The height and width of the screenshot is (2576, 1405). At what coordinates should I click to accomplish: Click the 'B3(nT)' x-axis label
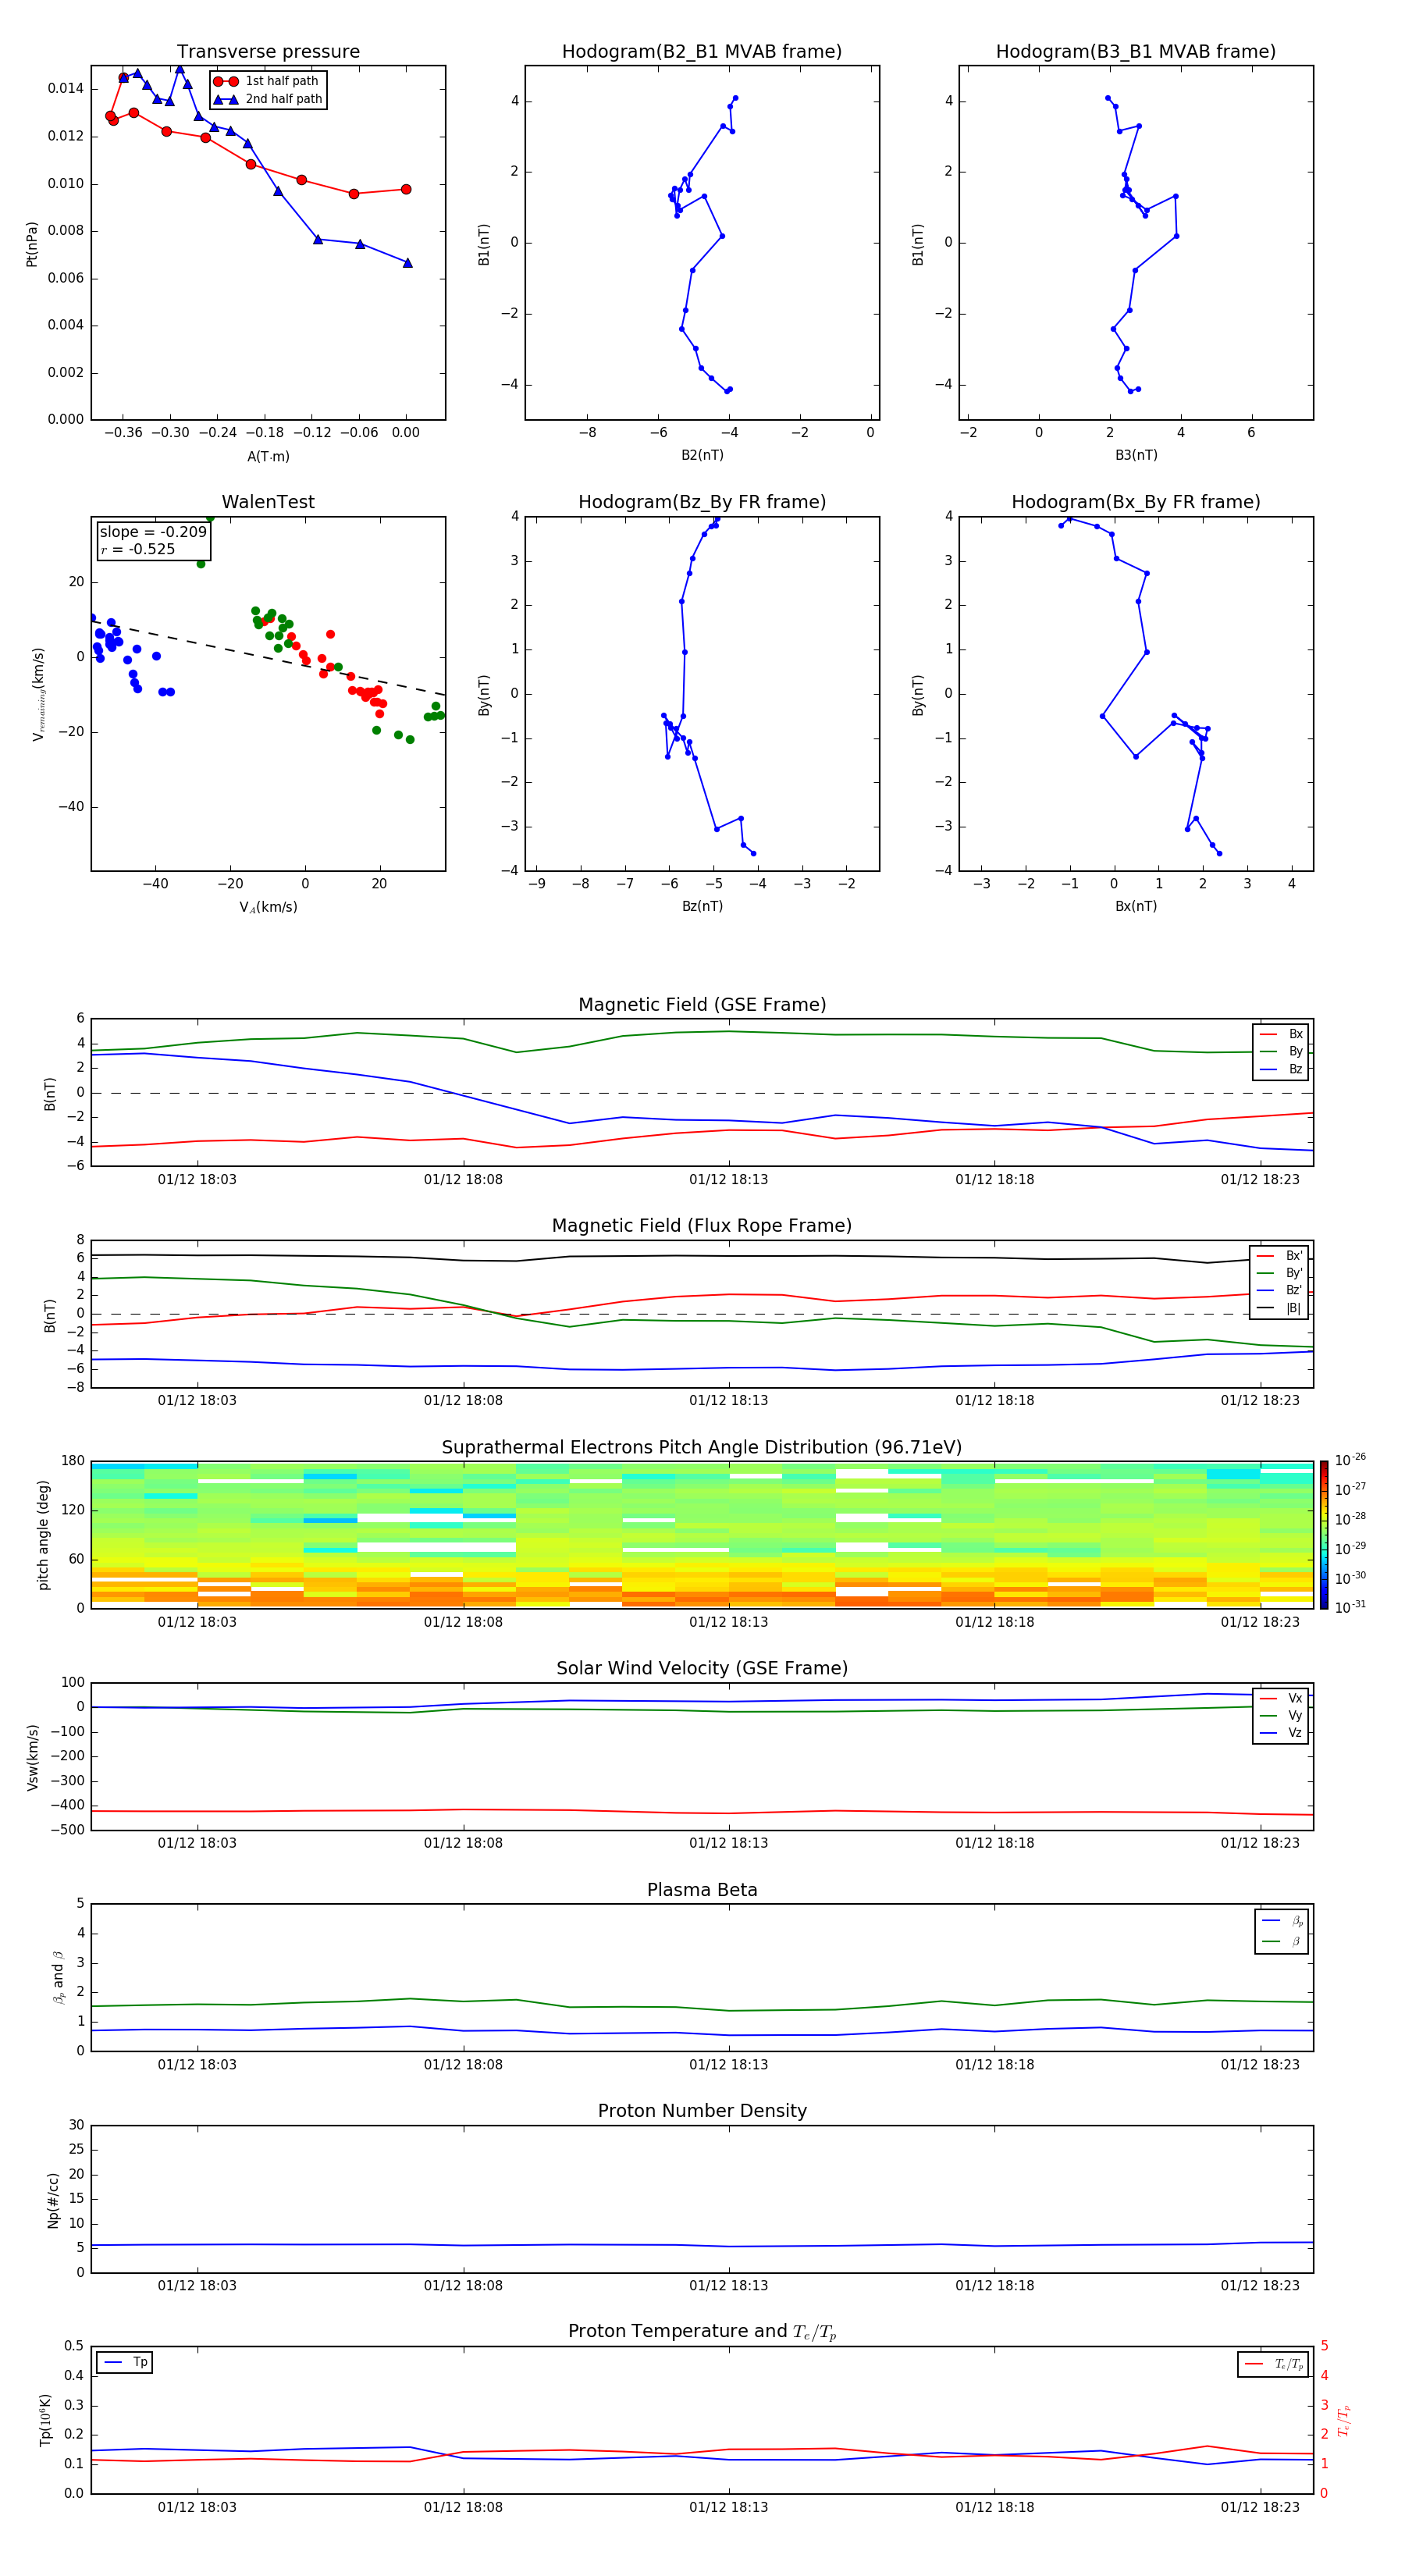pyautogui.click(x=1136, y=455)
